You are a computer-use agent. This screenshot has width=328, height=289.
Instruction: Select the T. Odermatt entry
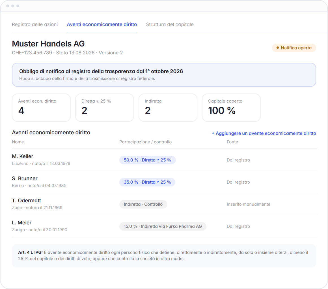(x=164, y=204)
